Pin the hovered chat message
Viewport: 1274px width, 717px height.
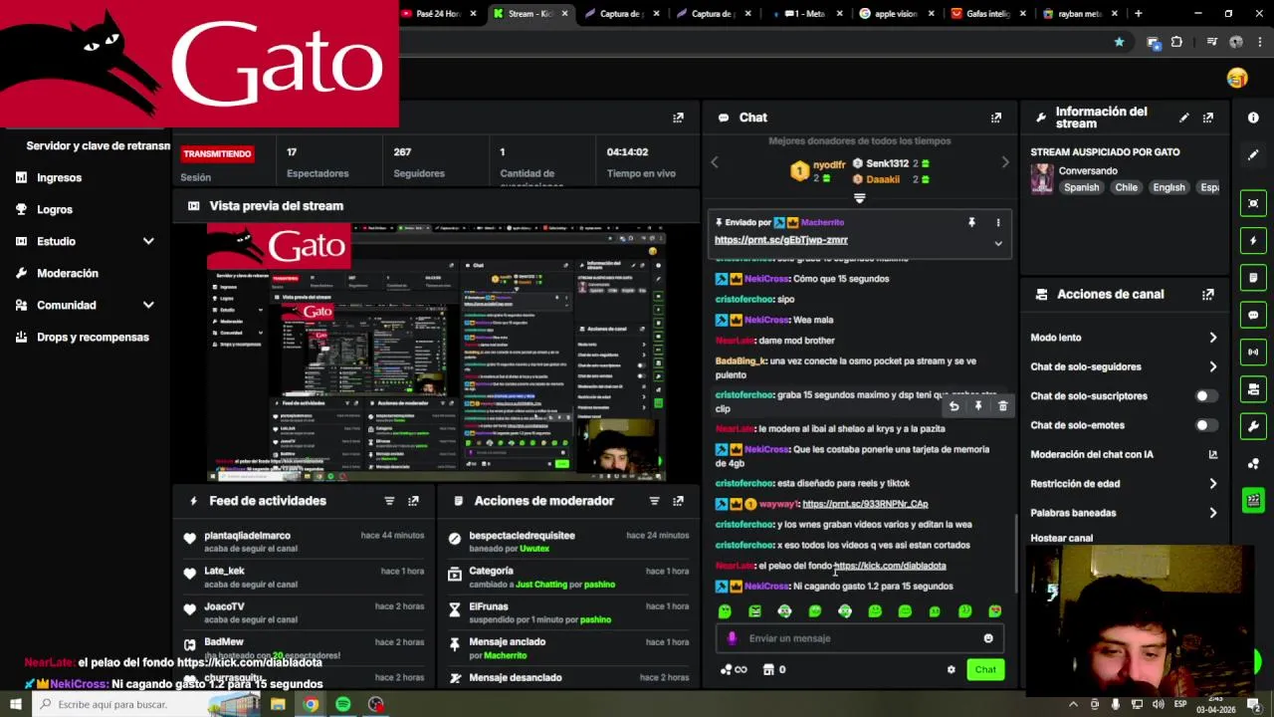coord(978,406)
